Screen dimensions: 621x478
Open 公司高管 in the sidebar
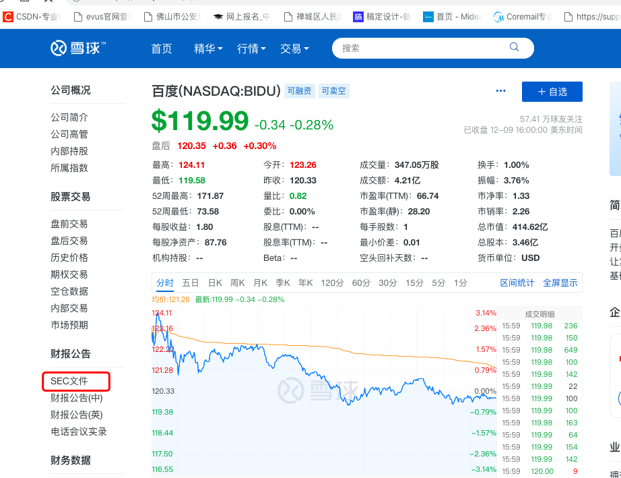click(x=69, y=134)
